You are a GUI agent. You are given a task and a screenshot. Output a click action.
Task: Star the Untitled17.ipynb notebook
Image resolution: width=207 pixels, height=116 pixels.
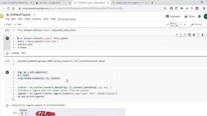click(x=34, y=15)
